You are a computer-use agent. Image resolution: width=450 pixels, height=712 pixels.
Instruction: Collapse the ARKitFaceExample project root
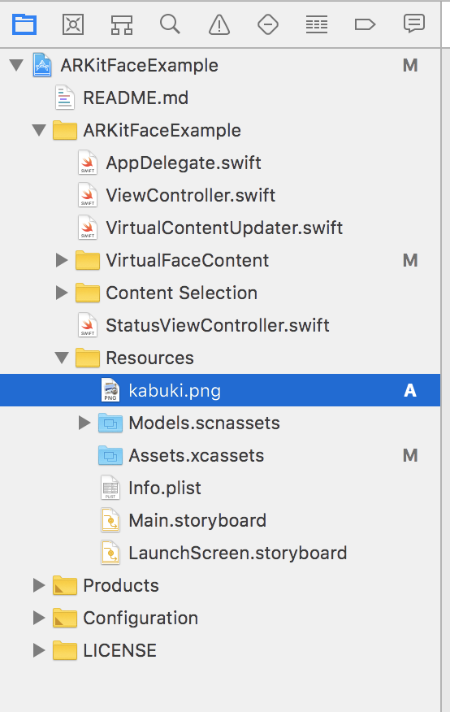[x=17, y=65]
